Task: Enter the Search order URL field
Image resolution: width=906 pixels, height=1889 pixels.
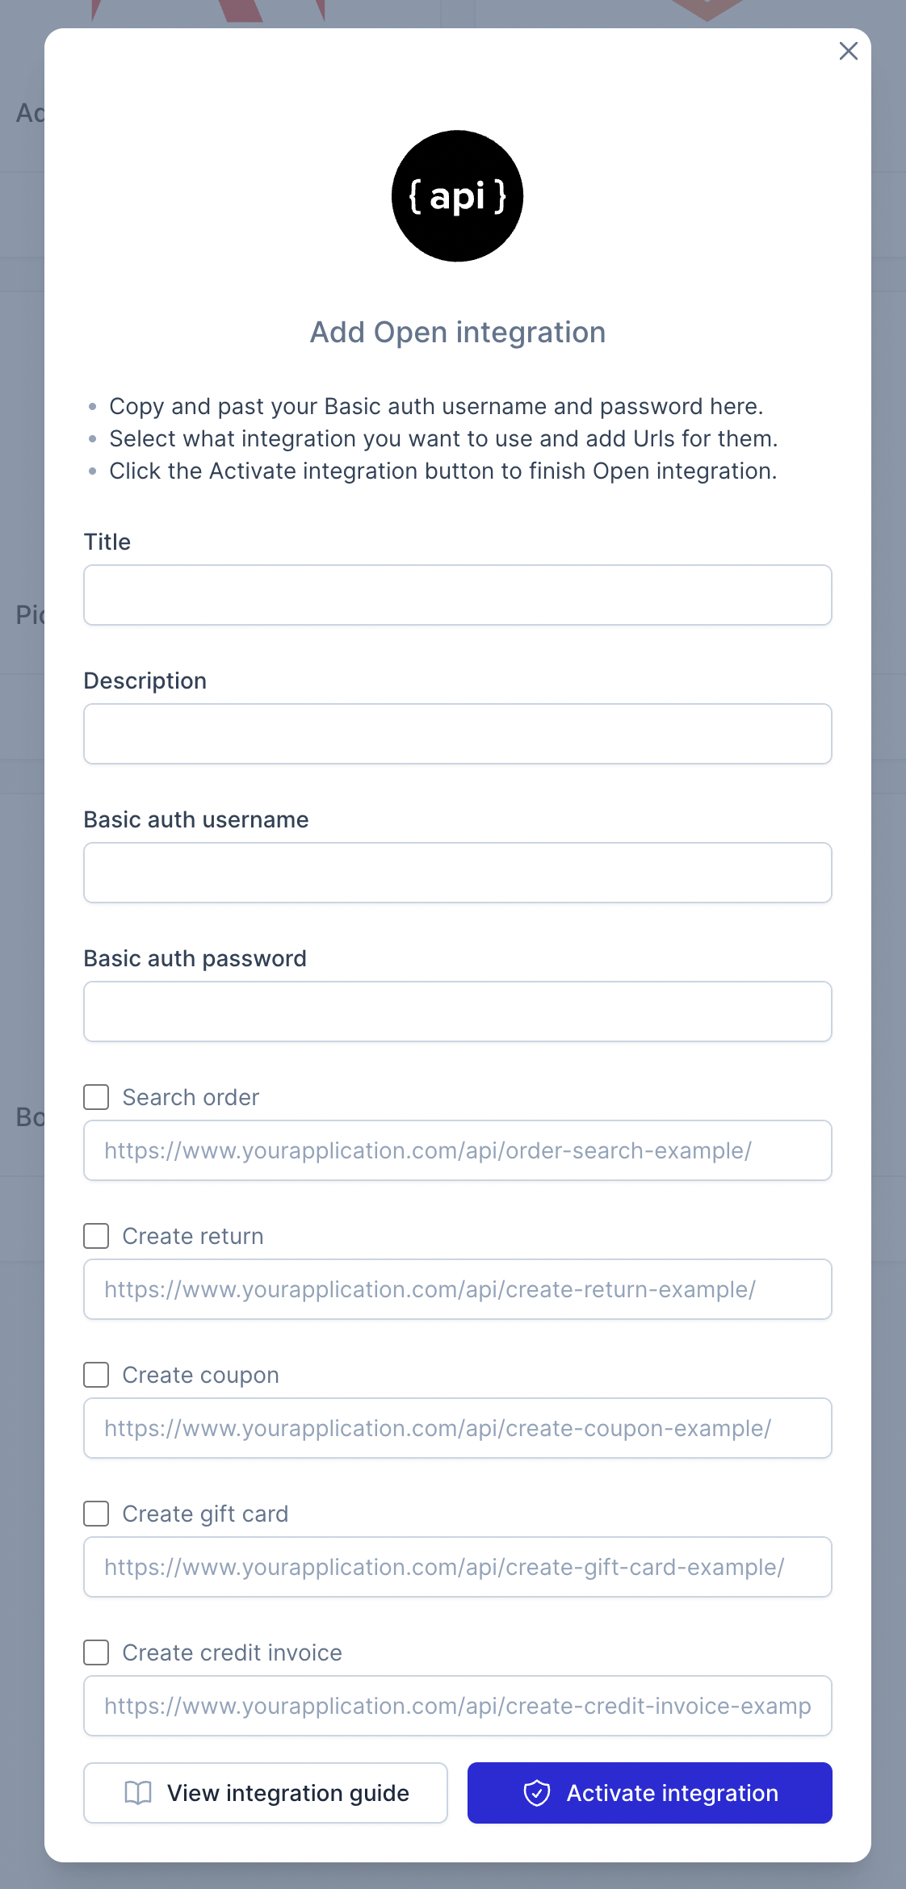Action: 458,1150
